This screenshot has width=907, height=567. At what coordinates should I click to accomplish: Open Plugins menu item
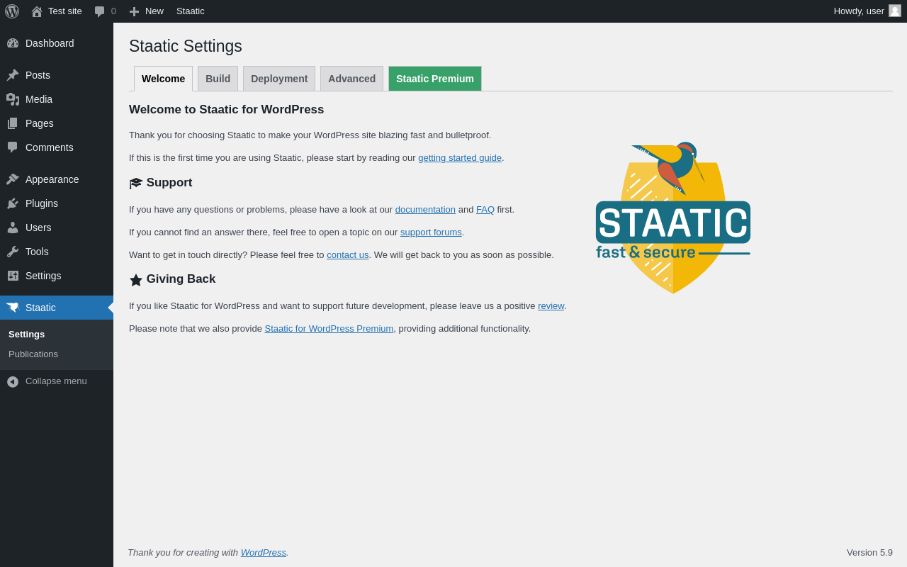[57, 203]
